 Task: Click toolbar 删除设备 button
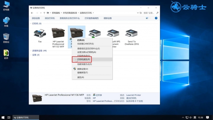click(x=108, y=18)
